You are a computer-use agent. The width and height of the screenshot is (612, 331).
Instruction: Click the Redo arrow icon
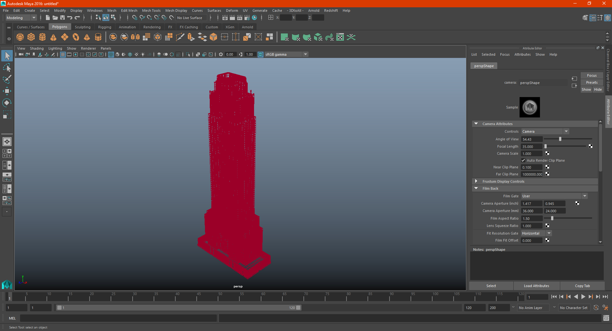77,18
